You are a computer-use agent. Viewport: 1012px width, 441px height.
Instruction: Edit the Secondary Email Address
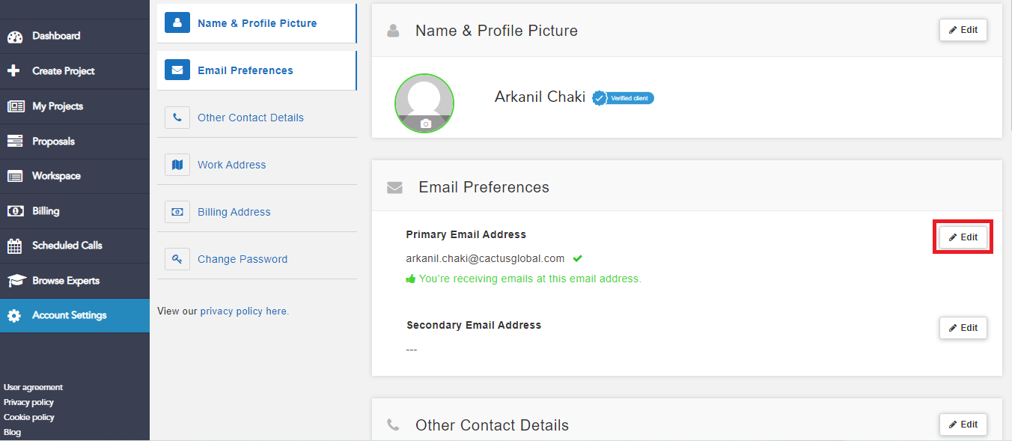(963, 328)
